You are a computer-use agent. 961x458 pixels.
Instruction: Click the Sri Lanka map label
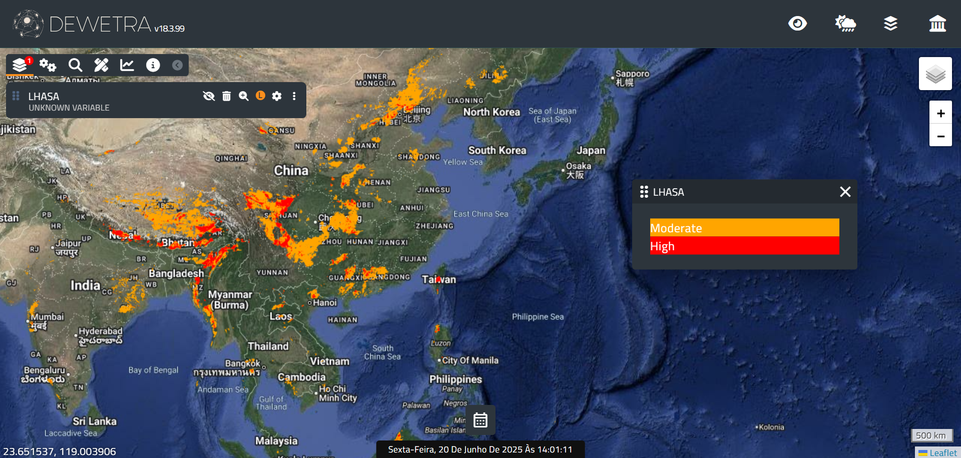95,421
